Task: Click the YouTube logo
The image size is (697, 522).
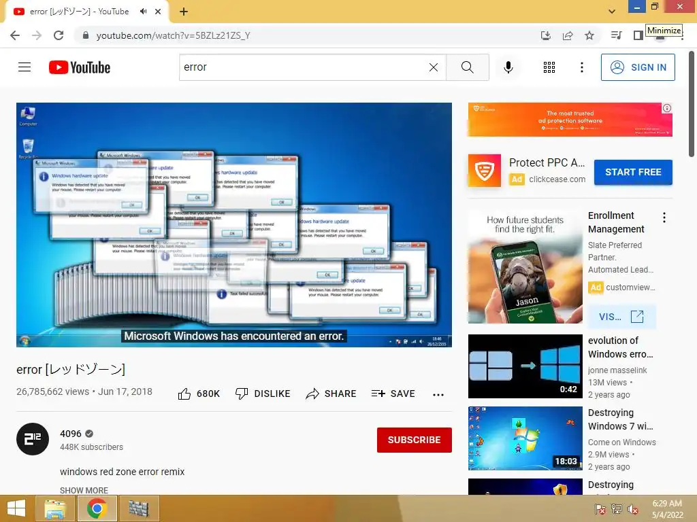Action: 80,67
